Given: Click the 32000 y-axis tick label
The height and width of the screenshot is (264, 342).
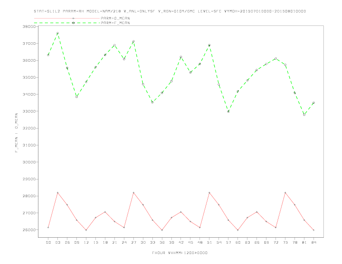Looking at the screenshot, I should (29, 128).
